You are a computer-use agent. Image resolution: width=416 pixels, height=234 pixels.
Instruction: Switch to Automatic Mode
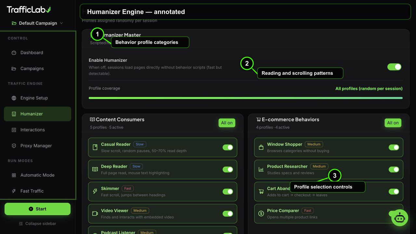(37, 175)
